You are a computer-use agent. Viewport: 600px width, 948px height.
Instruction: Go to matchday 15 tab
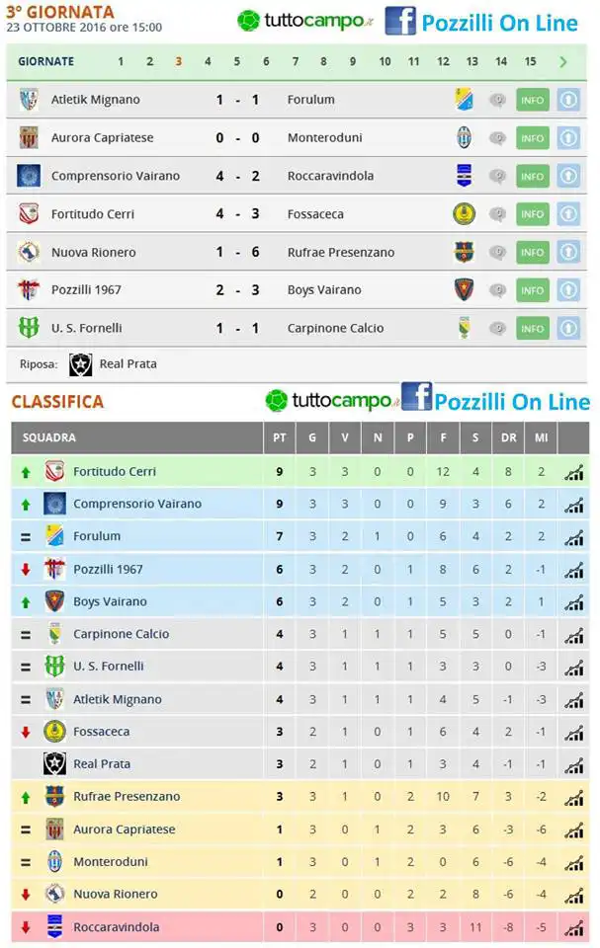coord(531,61)
